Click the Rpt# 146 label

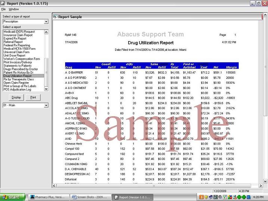click(71, 35)
